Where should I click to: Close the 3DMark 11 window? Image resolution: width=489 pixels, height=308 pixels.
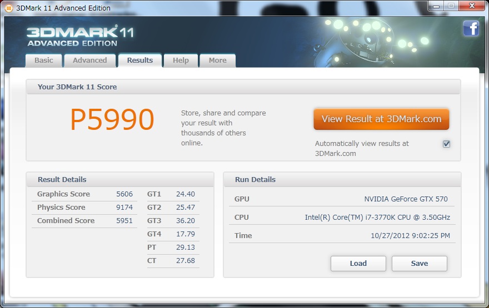472,6
